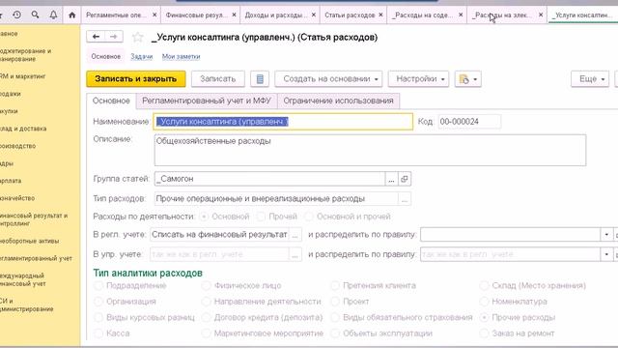Choose Тип расходов via ellipsis button
Image resolution: width=618 pixels, height=348 pixels.
405,199
